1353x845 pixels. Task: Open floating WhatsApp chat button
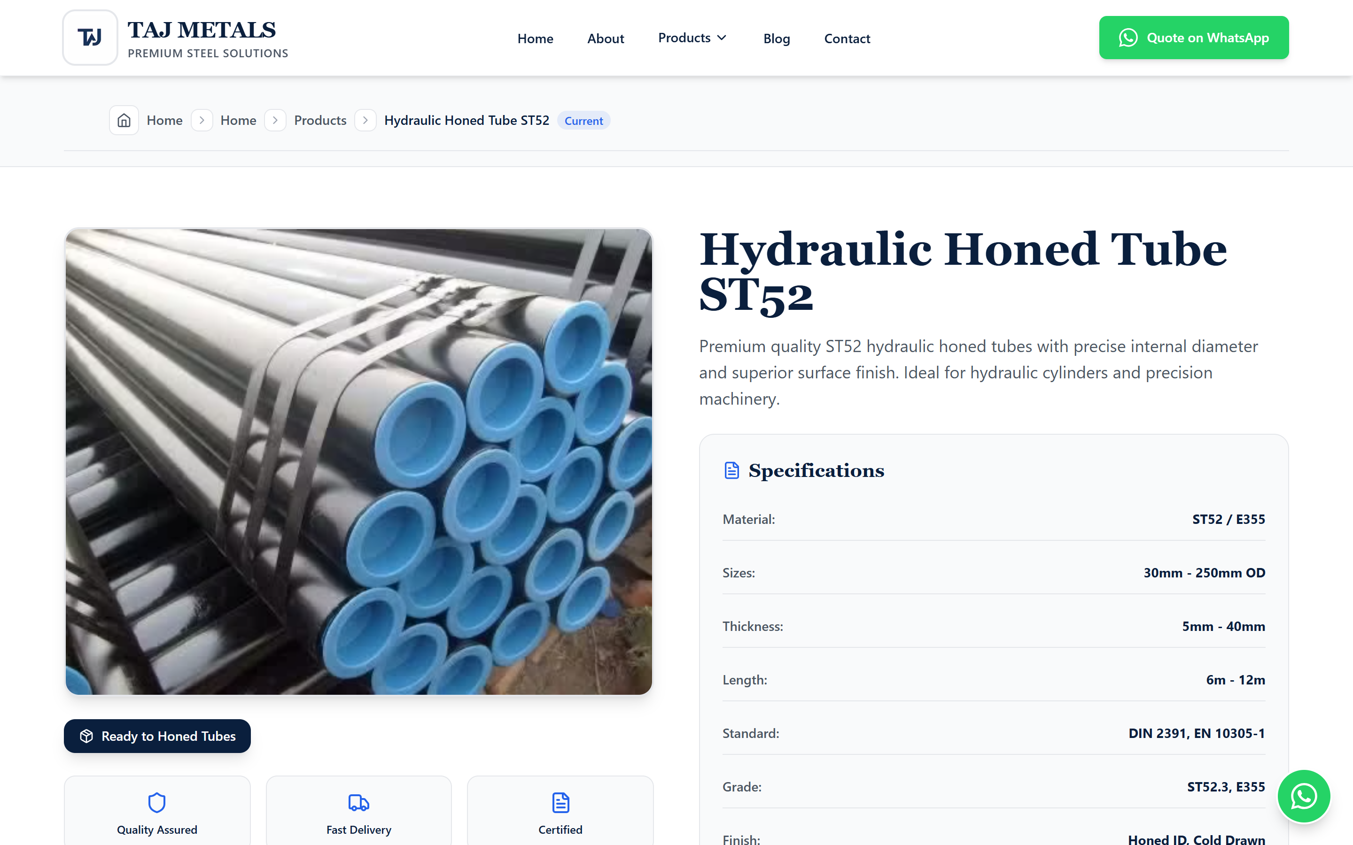click(1304, 796)
